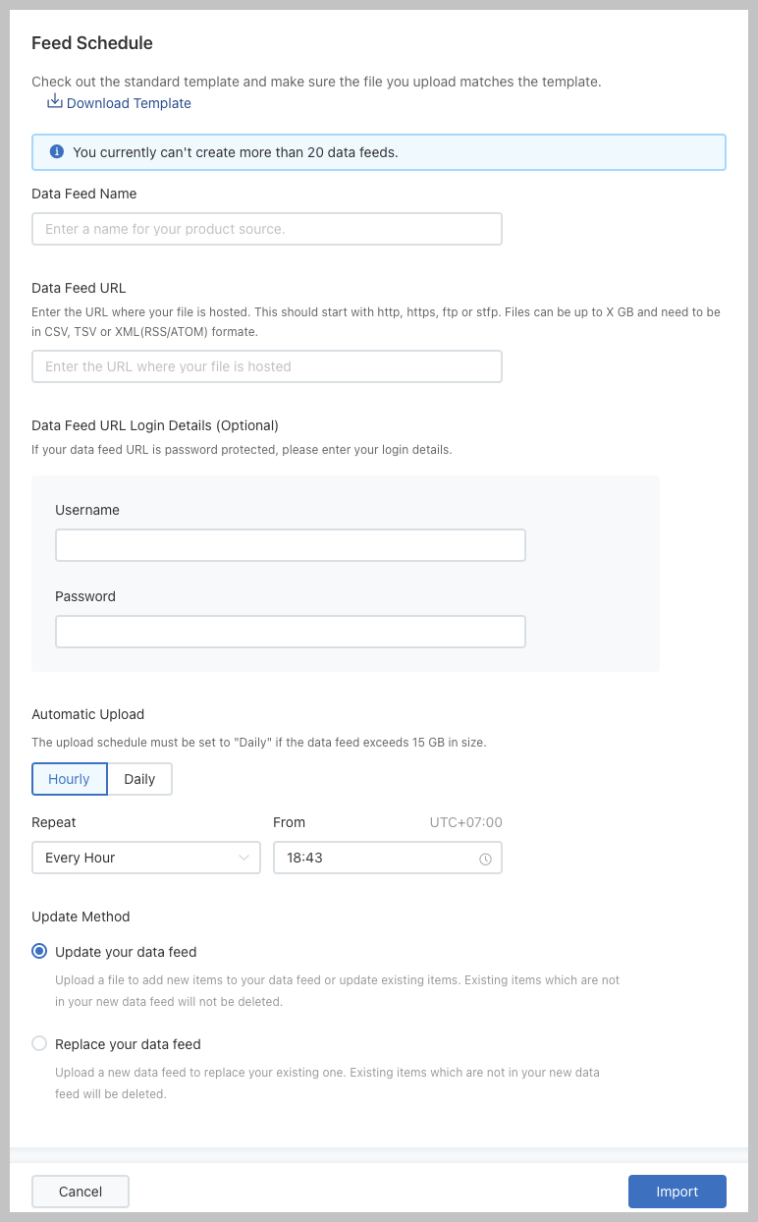Click the download icon beside Download Template
Screen dimensions: 758x1222
pos(55,102)
